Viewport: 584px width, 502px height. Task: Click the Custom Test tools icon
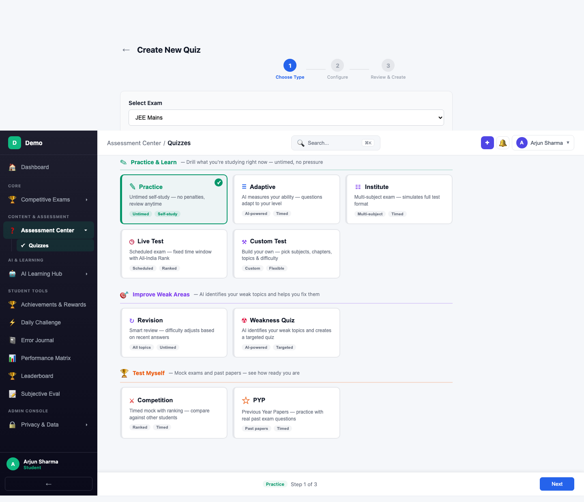click(x=244, y=242)
